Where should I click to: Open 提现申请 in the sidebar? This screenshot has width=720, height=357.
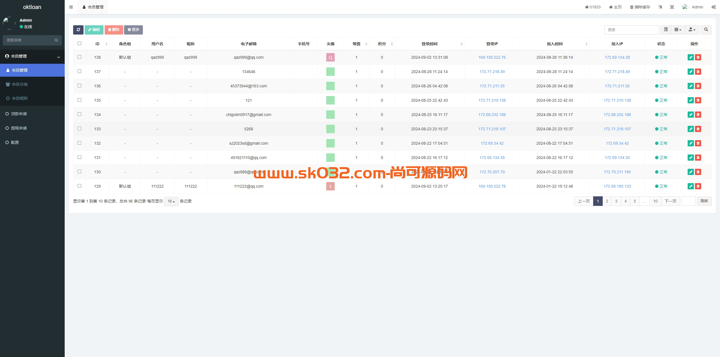point(32,128)
